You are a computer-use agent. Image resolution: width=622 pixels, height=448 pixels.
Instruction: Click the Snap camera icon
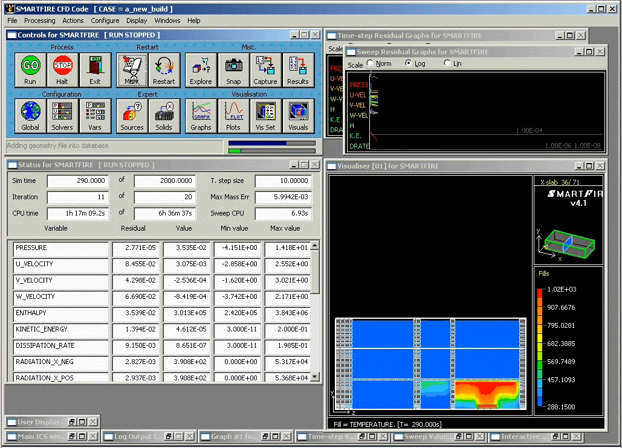pyautogui.click(x=233, y=69)
